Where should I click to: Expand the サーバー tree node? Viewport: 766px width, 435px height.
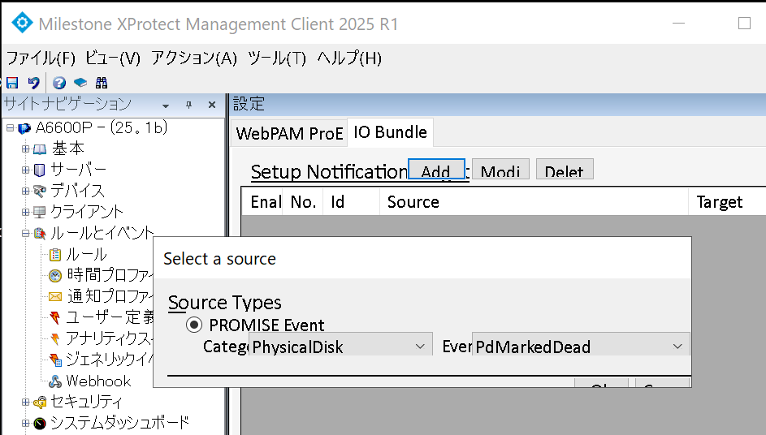(25, 170)
